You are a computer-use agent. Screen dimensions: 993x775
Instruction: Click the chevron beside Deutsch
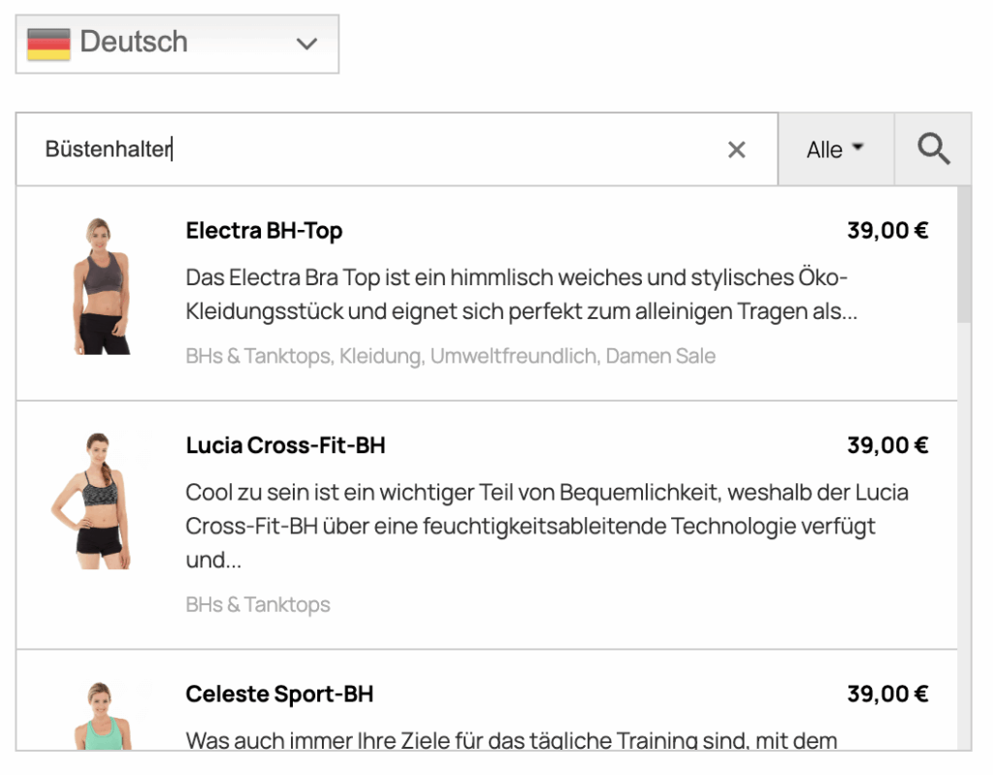(307, 44)
